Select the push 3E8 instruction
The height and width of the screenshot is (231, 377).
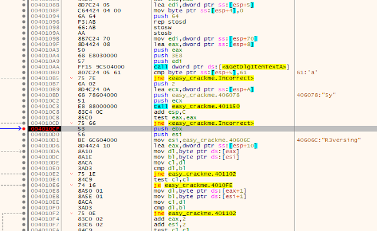pos(168,55)
